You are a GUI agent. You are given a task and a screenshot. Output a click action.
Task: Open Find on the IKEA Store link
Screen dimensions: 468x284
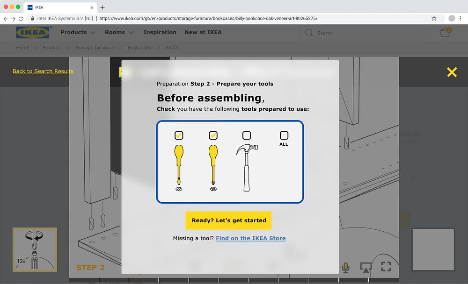[251, 238]
